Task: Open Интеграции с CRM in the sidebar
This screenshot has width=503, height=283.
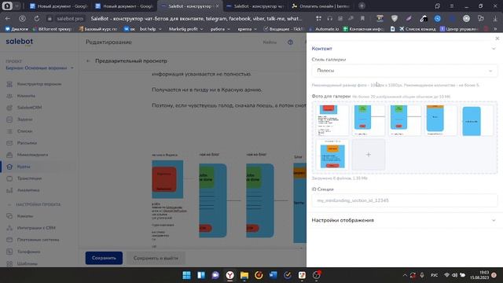Action: pyautogui.click(x=36, y=228)
